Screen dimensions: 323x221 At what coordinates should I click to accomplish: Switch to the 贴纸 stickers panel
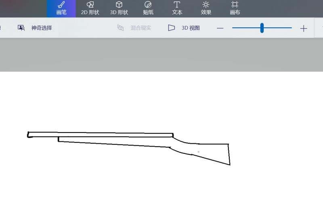[x=148, y=8]
